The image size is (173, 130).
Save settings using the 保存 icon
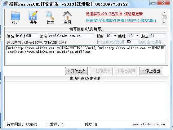(x=33, y=18)
